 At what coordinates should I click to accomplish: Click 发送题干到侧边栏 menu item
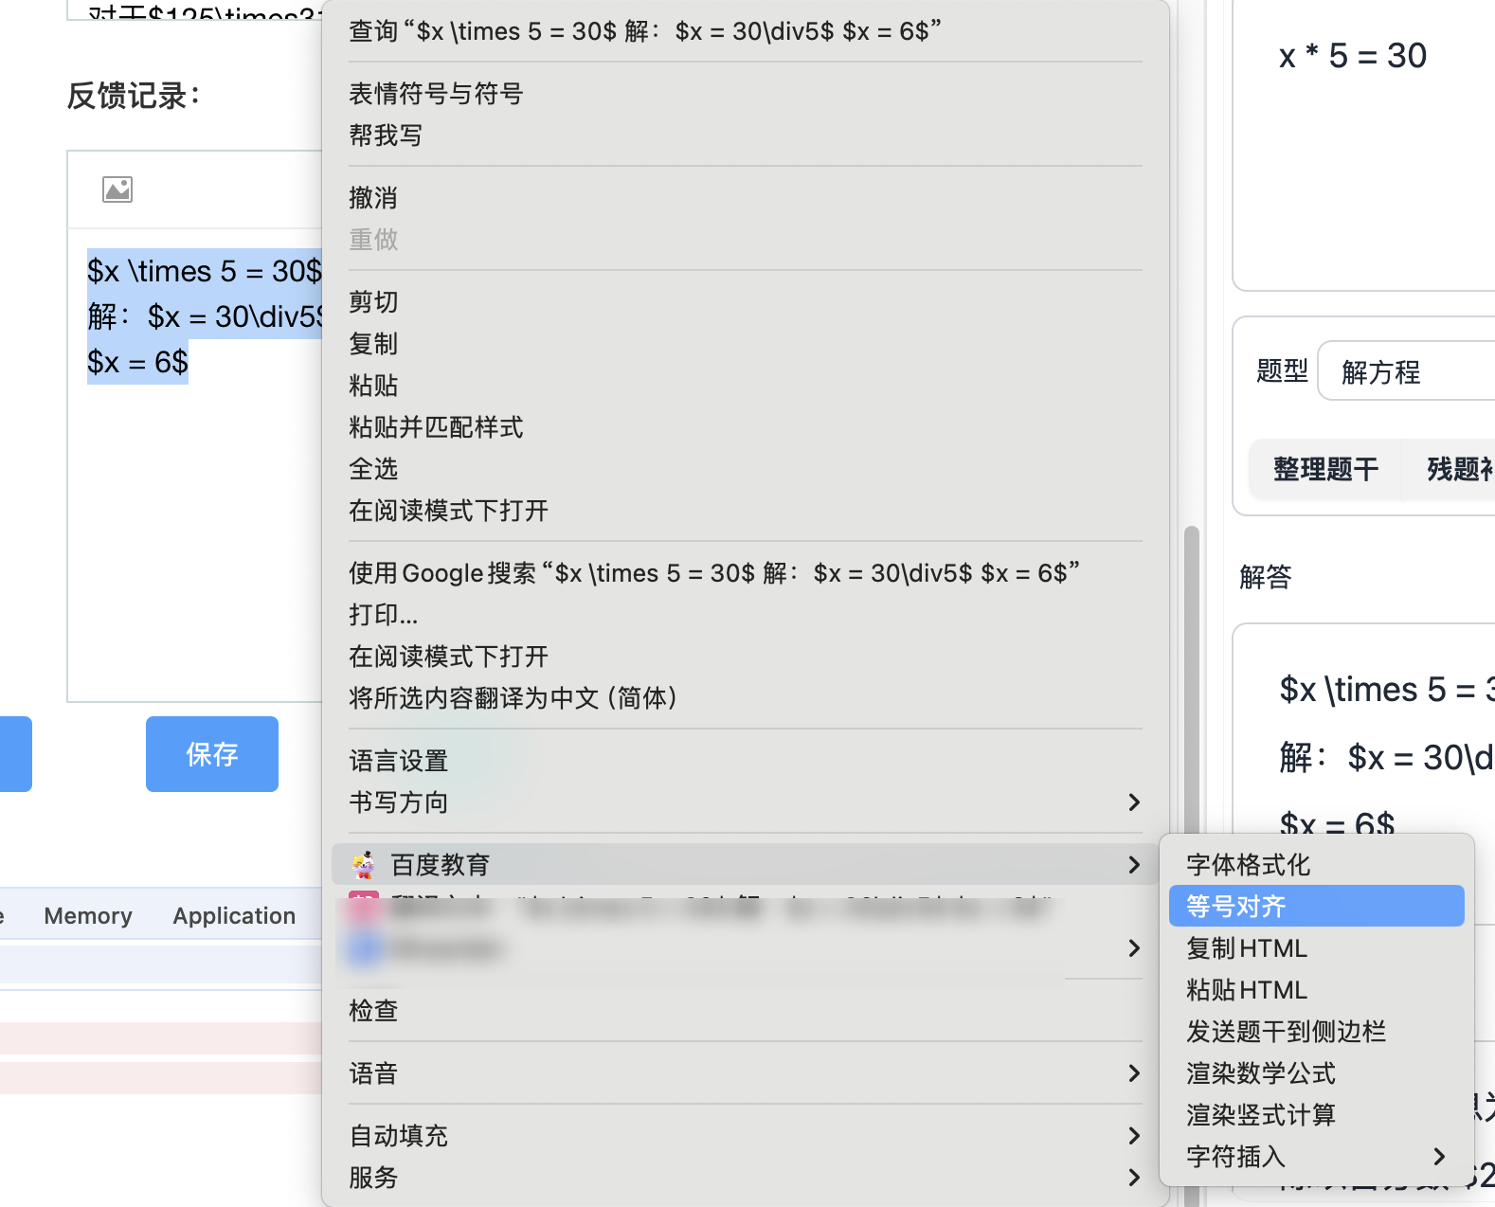coord(1286,1032)
